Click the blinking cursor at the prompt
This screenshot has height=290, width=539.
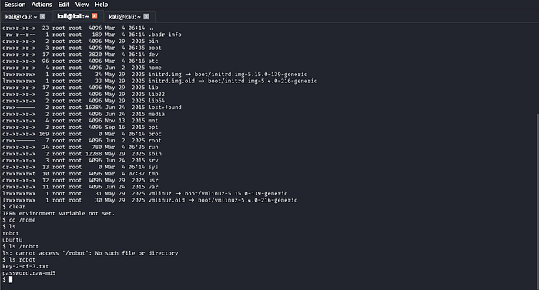[11, 280]
